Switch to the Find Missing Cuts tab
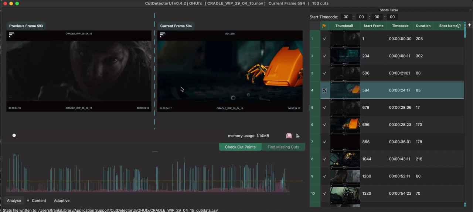The height and width of the screenshot is (212, 473). pos(283,147)
